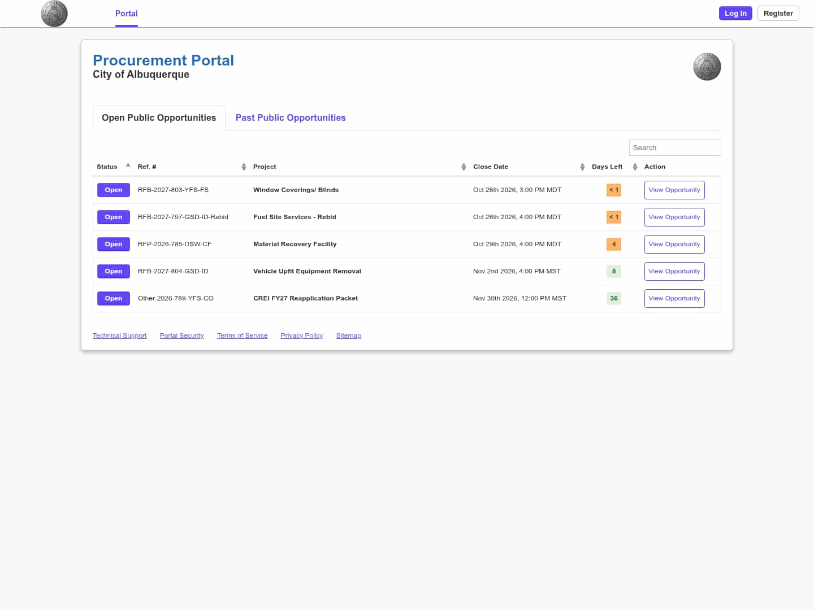
Task: Click Open status badge for Vehicle Upfit row
Action: (x=114, y=272)
